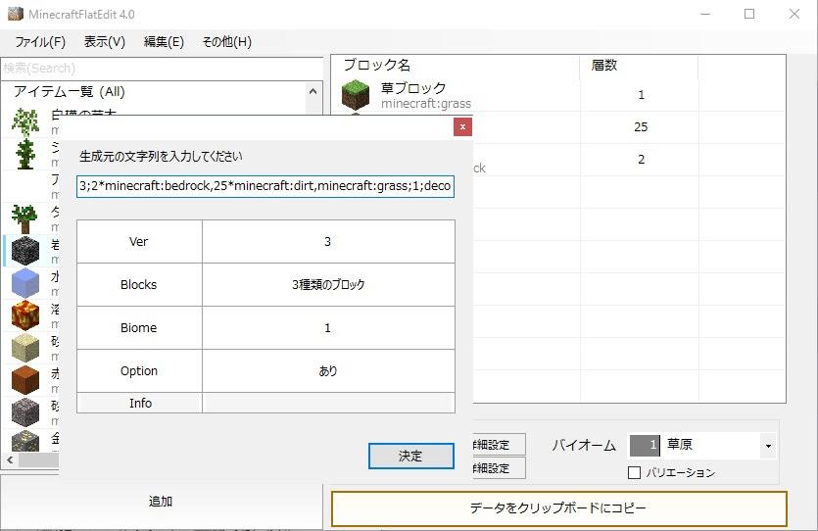Click the Ver label cell
The width and height of the screenshot is (818, 531).
click(139, 242)
